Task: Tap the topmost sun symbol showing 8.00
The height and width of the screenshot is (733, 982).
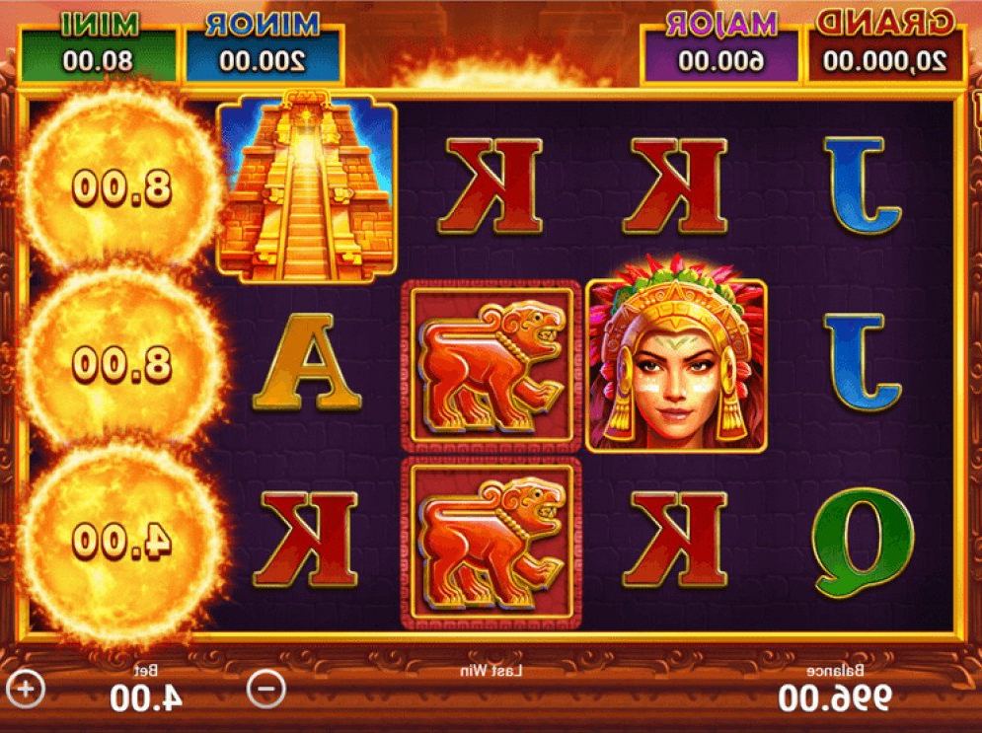Action: pyautogui.click(x=121, y=187)
